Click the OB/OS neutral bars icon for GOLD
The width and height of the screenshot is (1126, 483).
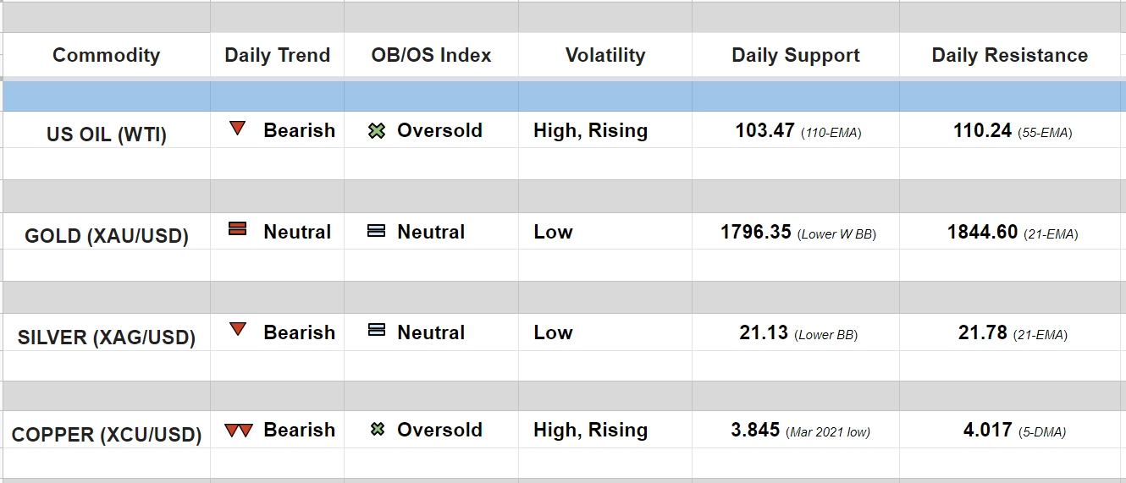click(x=377, y=231)
